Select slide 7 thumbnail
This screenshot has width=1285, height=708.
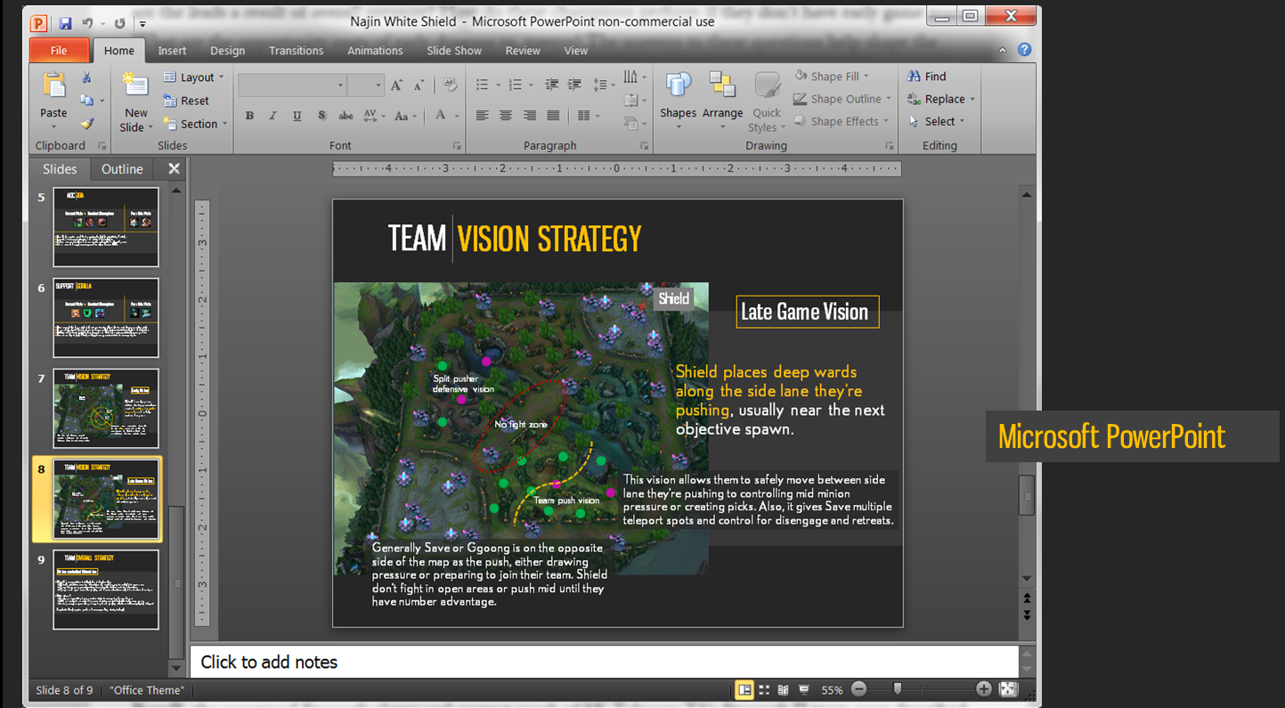[x=106, y=409]
